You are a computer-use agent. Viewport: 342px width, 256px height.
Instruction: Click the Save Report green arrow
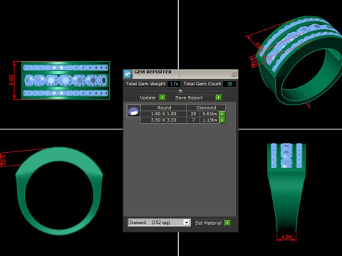click(219, 97)
